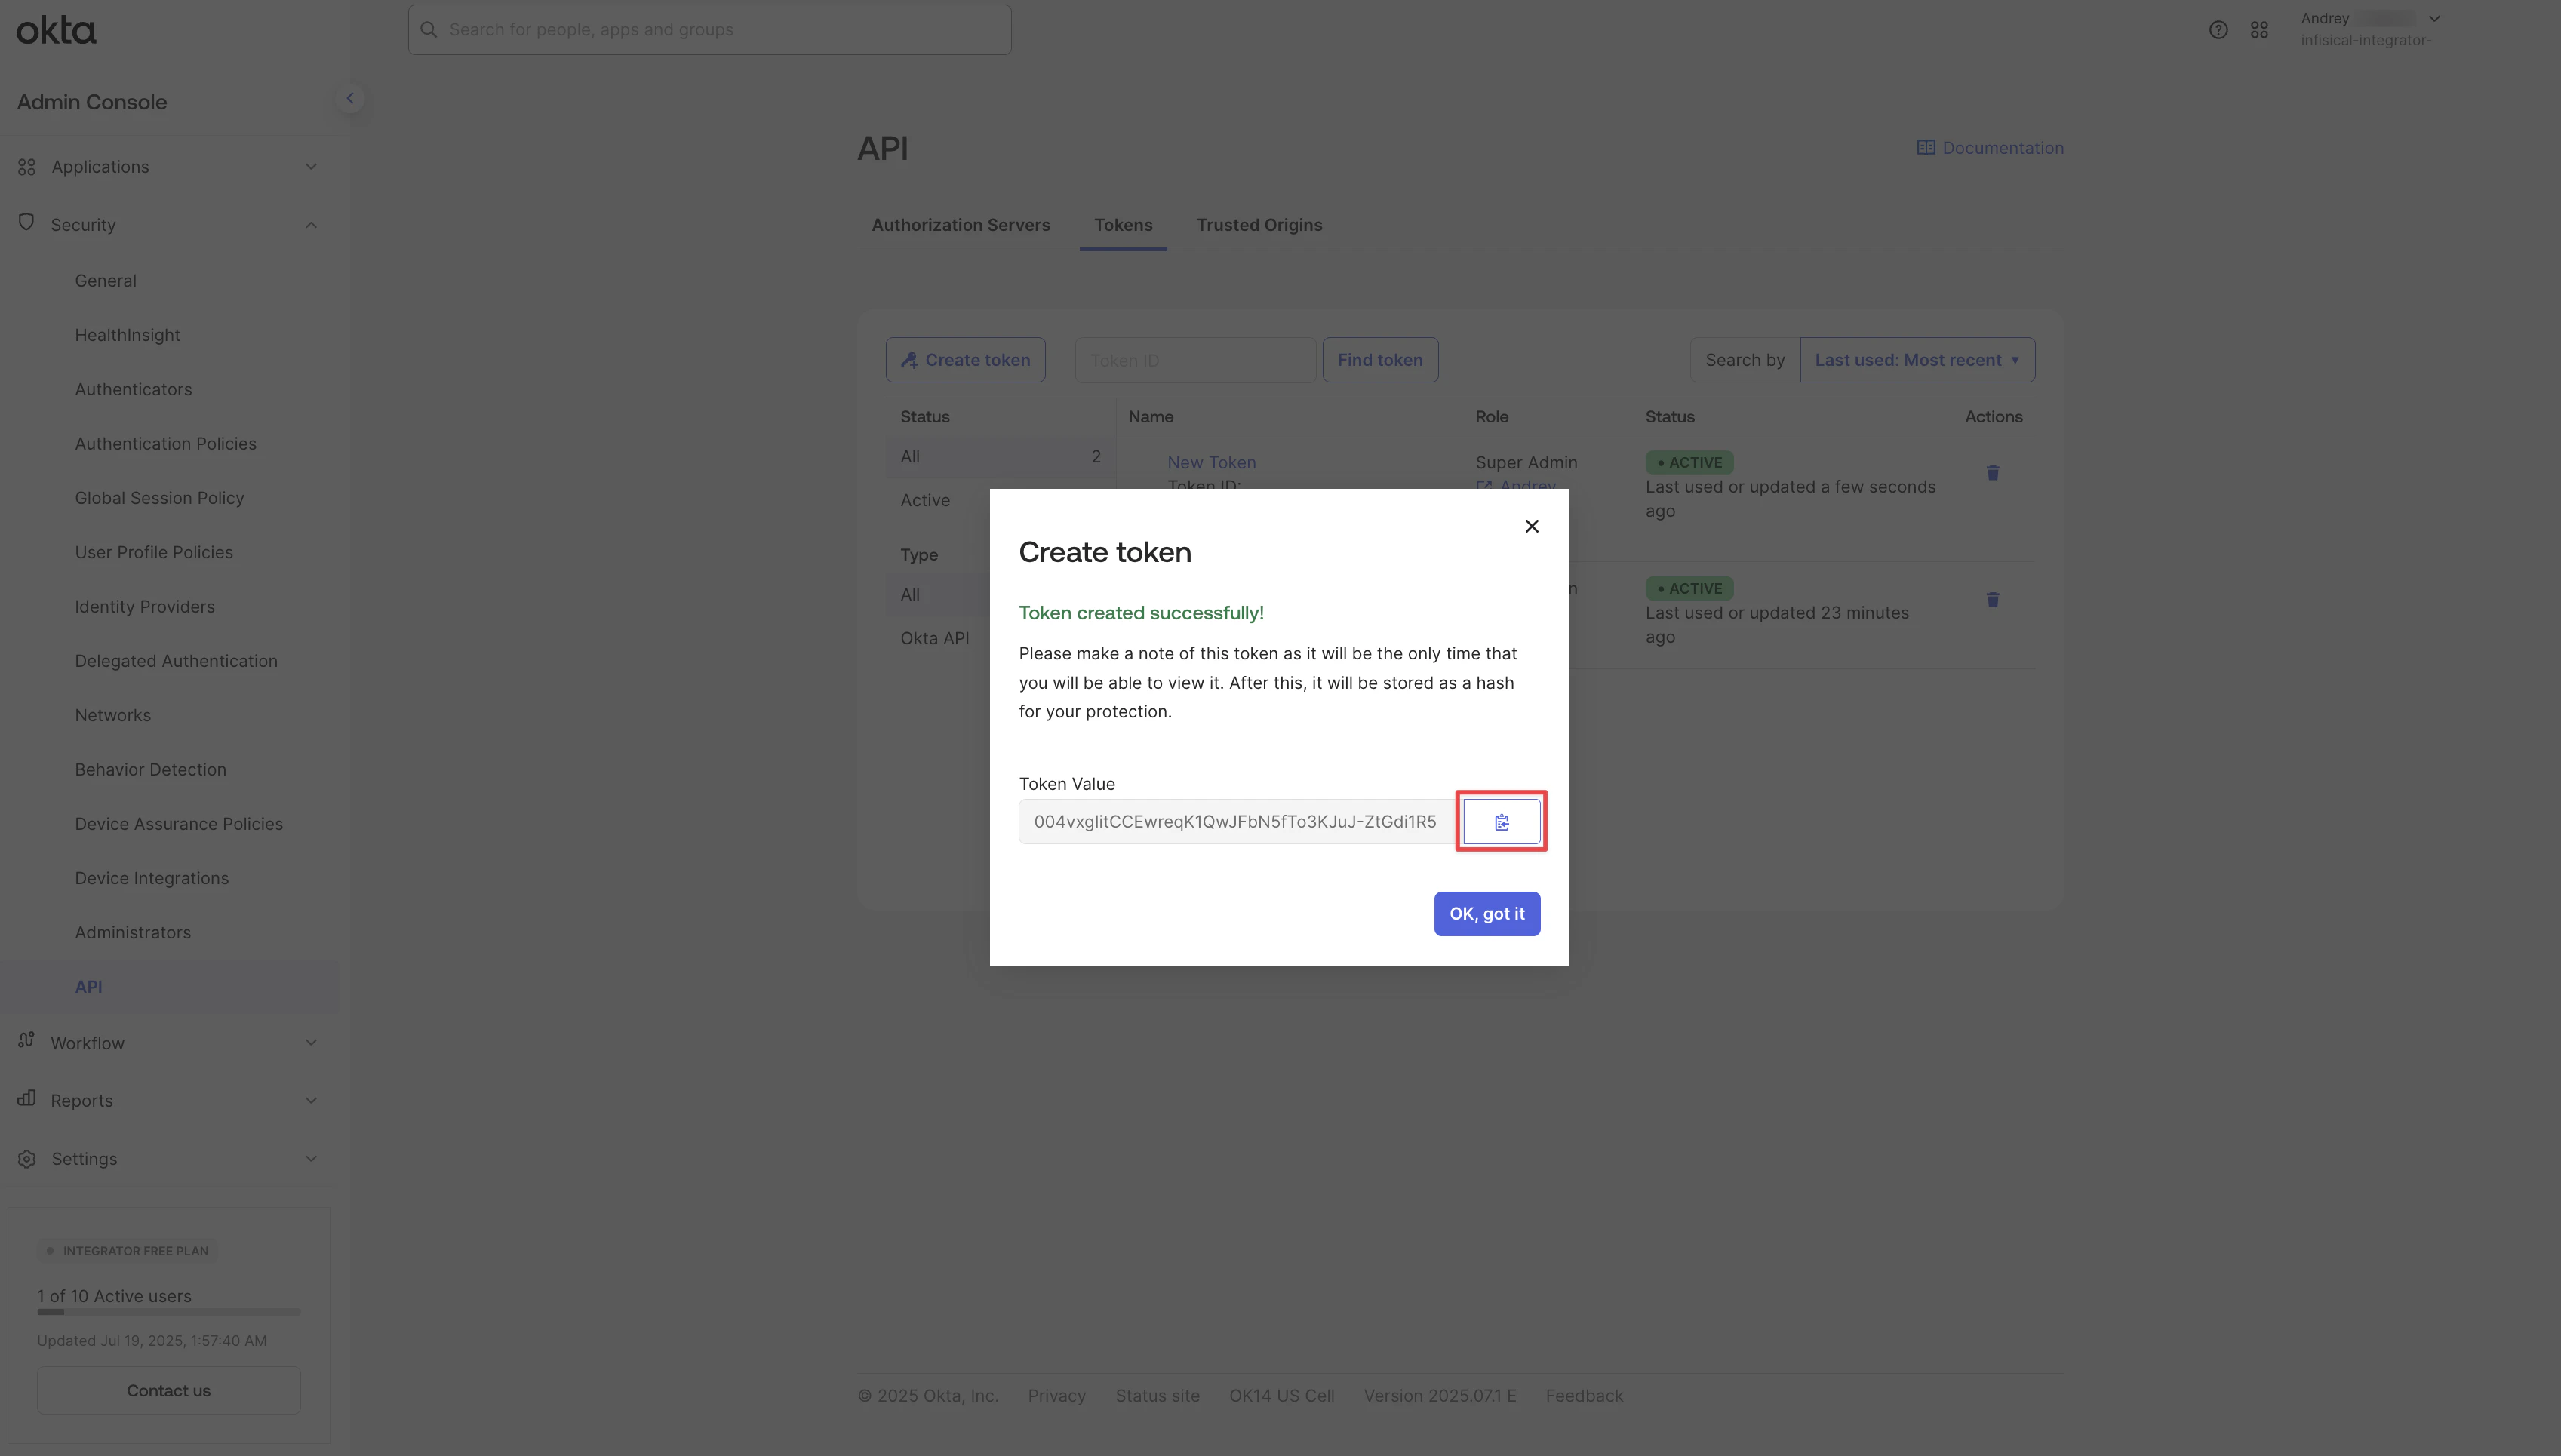Click the Reports chart icon

coord(27,1098)
